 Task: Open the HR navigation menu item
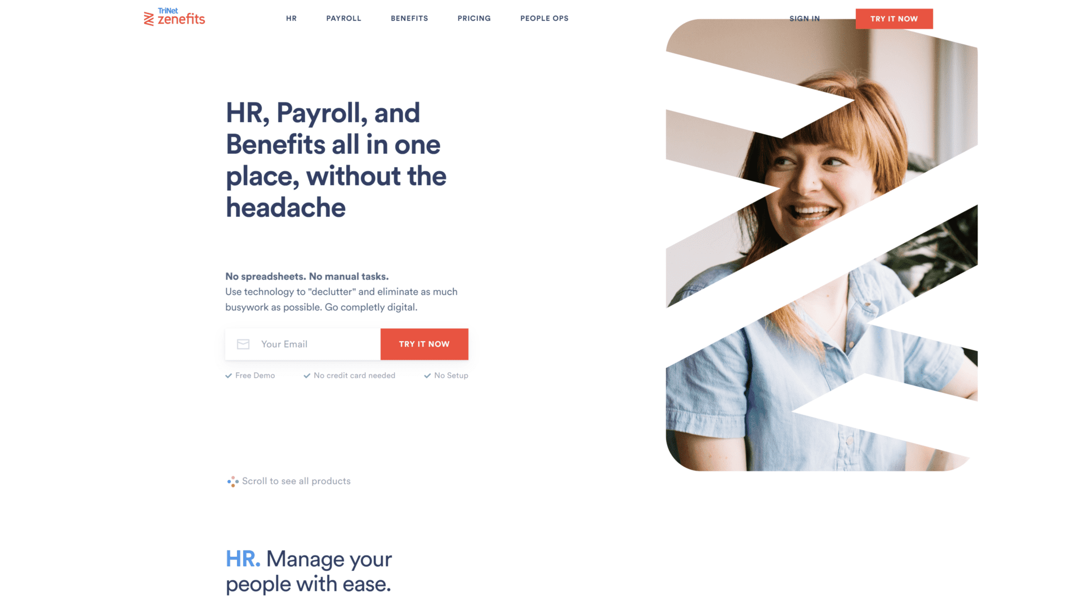[292, 18]
